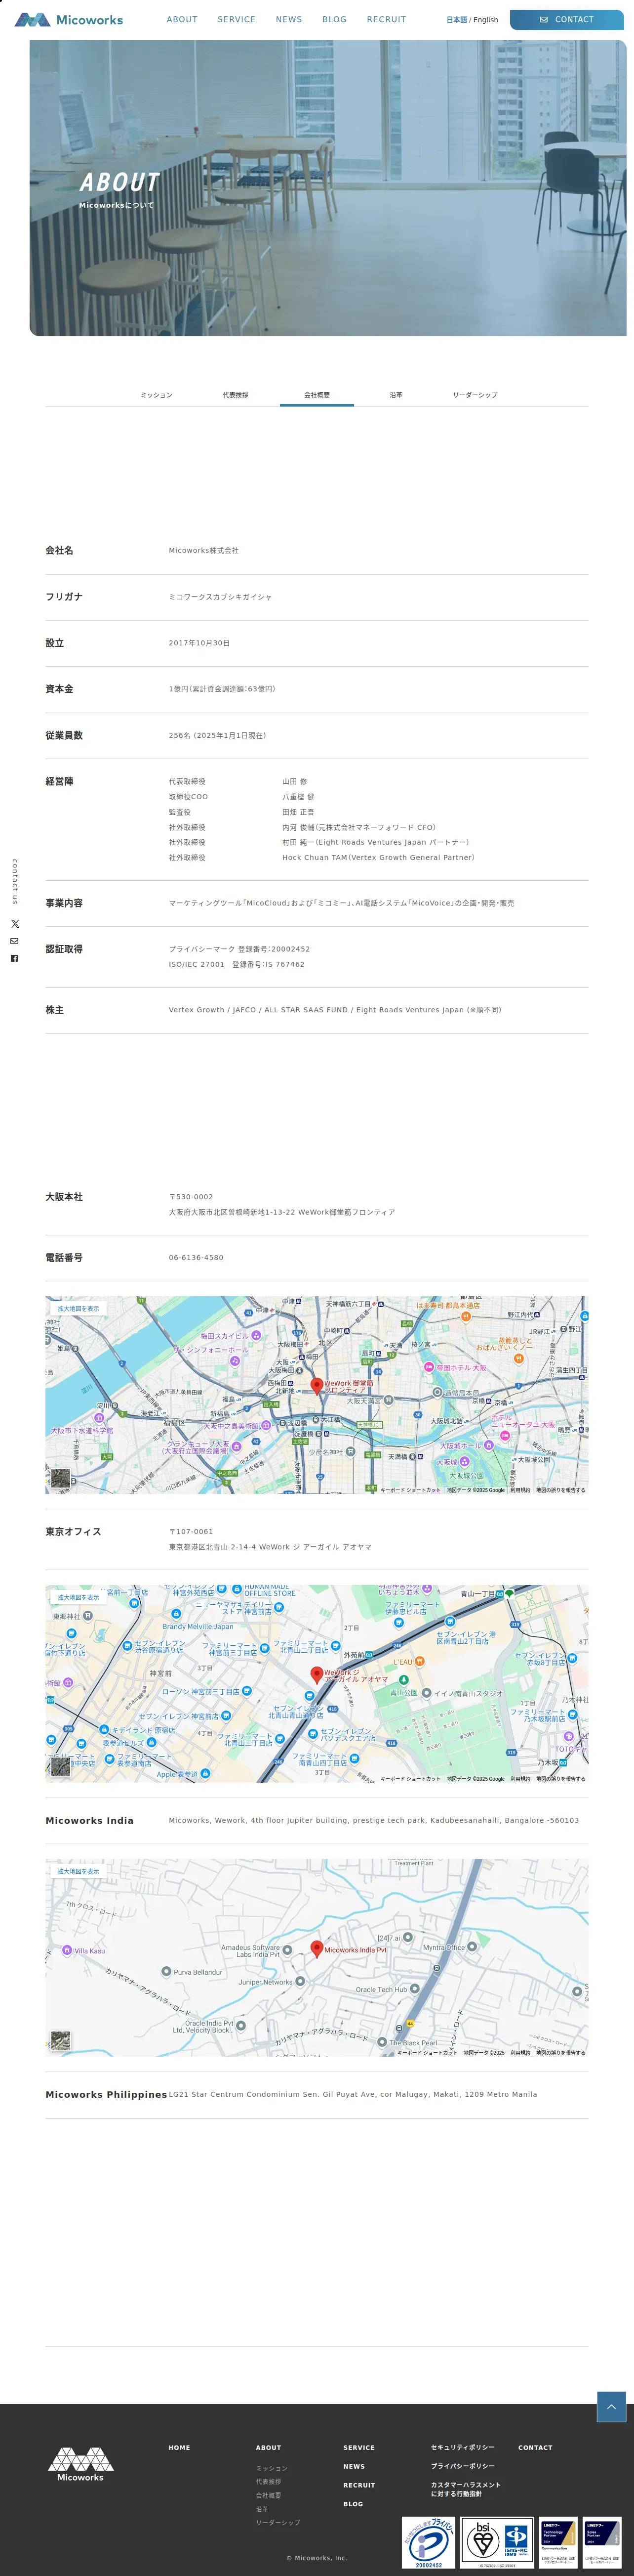Click the blue CONTACT button in header
Image resolution: width=634 pixels, height=2576 pixels.
(566, 19)
